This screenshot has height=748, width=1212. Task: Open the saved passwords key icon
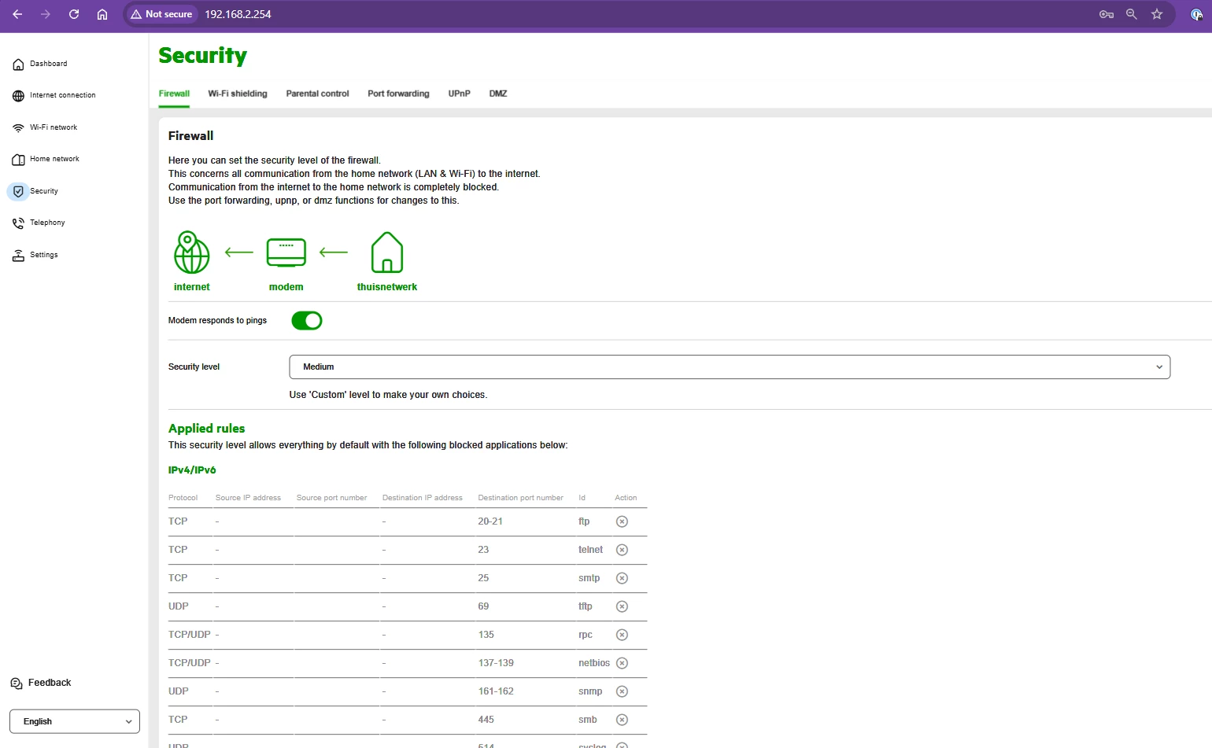click(x=1107, y=14)
